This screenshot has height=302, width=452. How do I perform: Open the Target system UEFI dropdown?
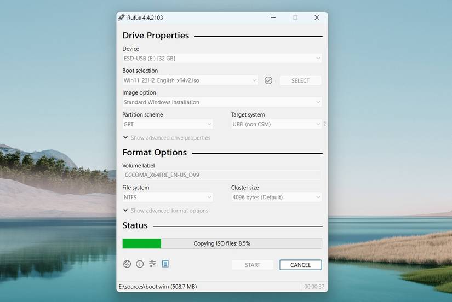276,124
